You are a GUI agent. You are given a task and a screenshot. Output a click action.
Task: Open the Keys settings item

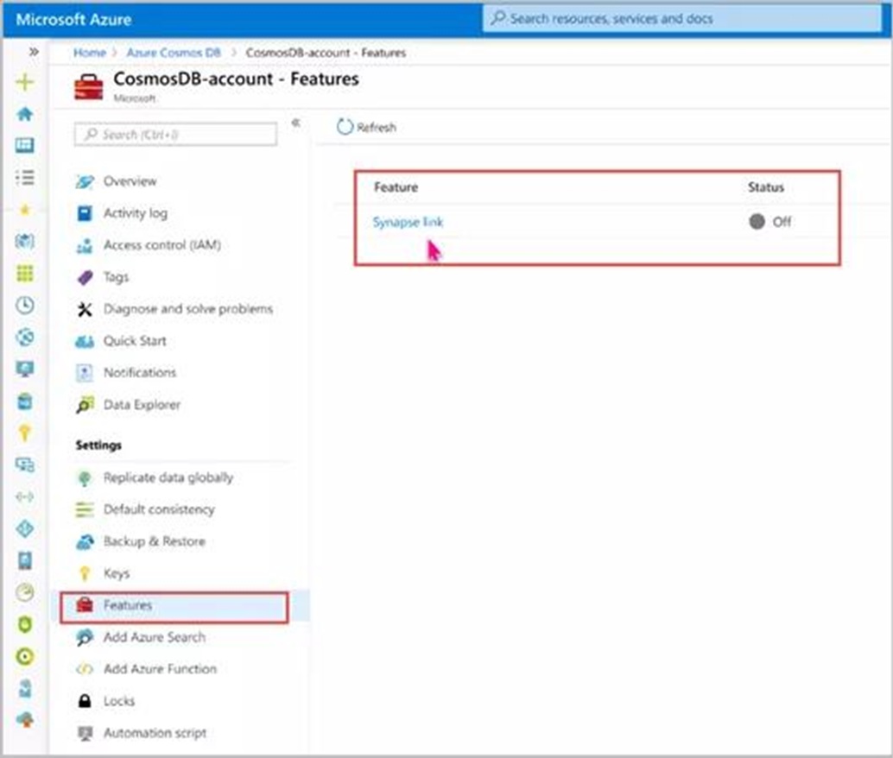pyautogui.click(x=116, y=573)
